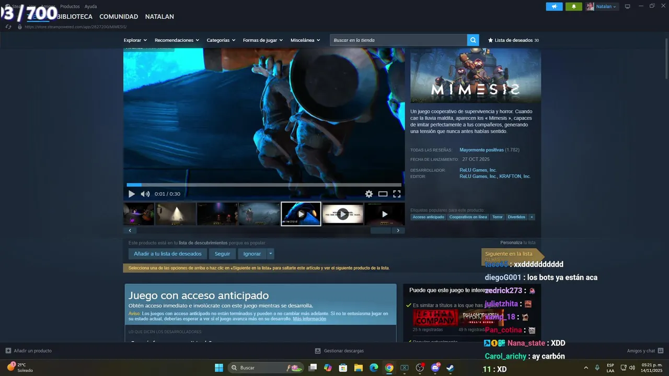This screenshot has height=376, width=669.
Task: Mute the trailer volume icon
Action: point(145,194)
